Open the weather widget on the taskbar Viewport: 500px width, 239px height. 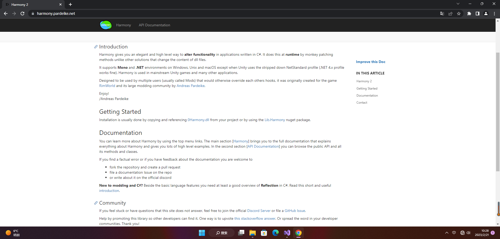(x=13, y=233)
